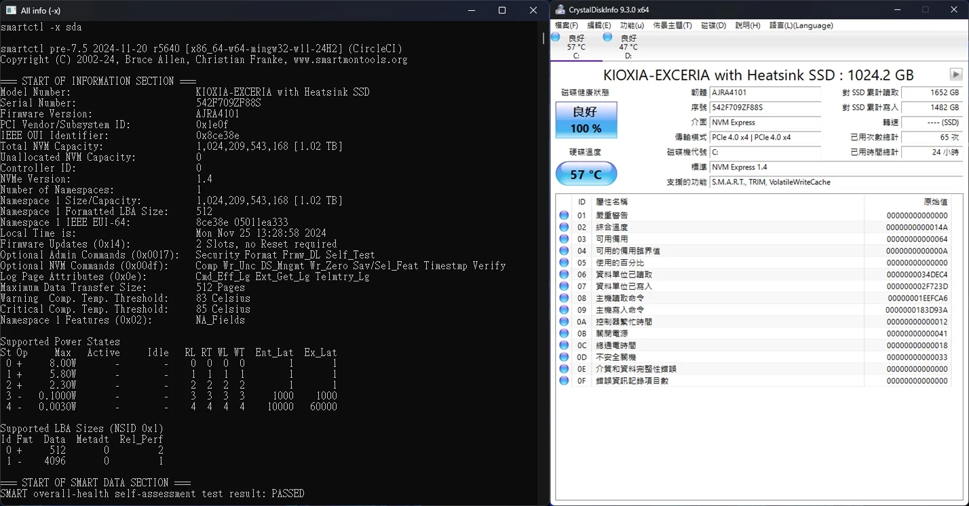Click the CrystalDiskInfo title bar app icon
Image resolution: width=969 pixels, height=506 pixels.
point(560,9)
